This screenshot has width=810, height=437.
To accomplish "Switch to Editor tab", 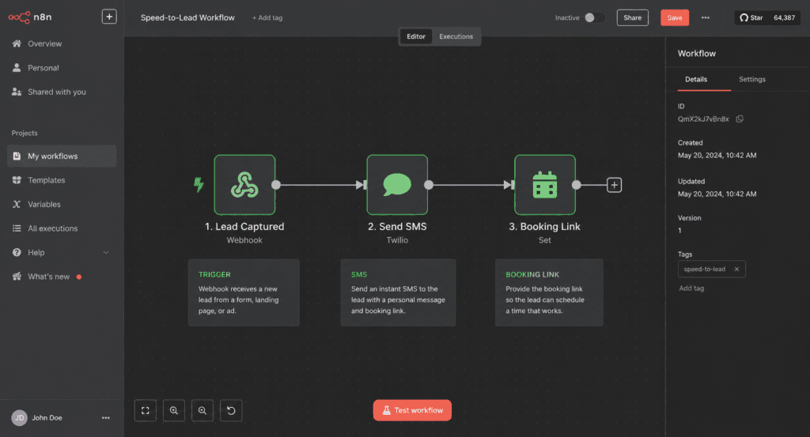I will click(416, 36).
